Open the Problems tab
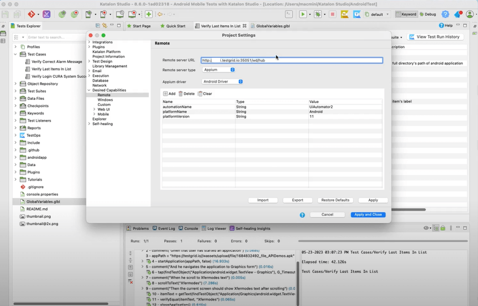The width and height of the screenshot is (478, 306). [x=138, y=228]
